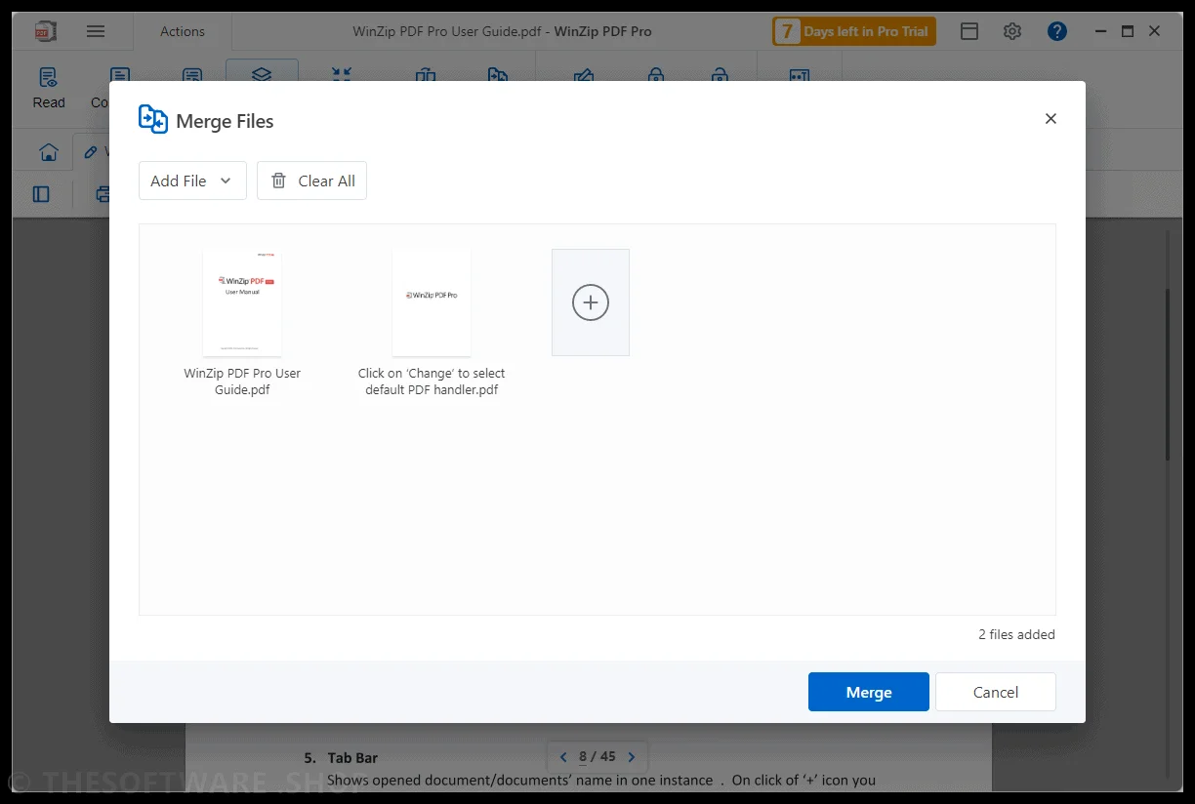Image resolution: width=1195 pixels, height=804 pixels.
Task: Click the window layout icon in title bar
Action: pyautogui.click(x=969, y=31)
